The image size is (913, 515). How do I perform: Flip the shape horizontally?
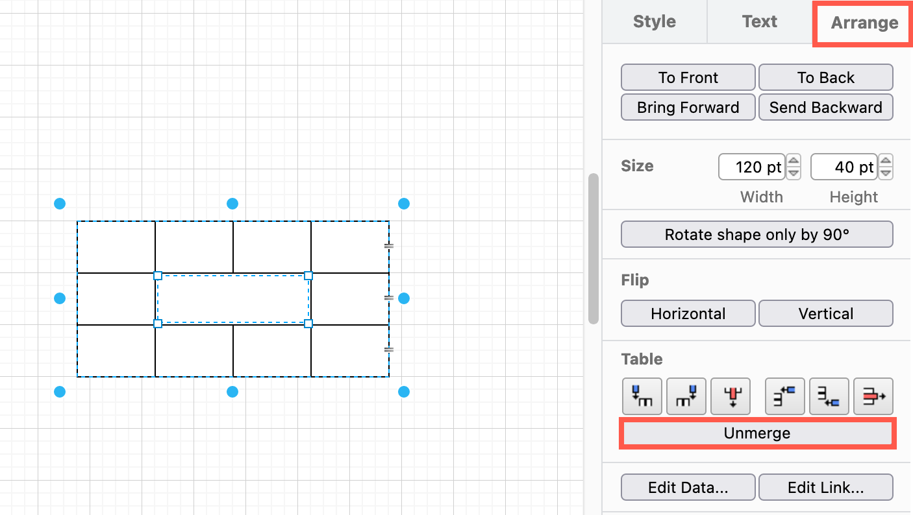point(688,313)
